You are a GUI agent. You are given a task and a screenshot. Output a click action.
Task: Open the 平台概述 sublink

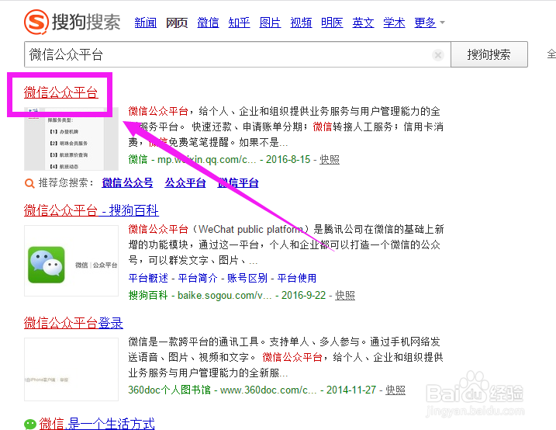[148, 278]
